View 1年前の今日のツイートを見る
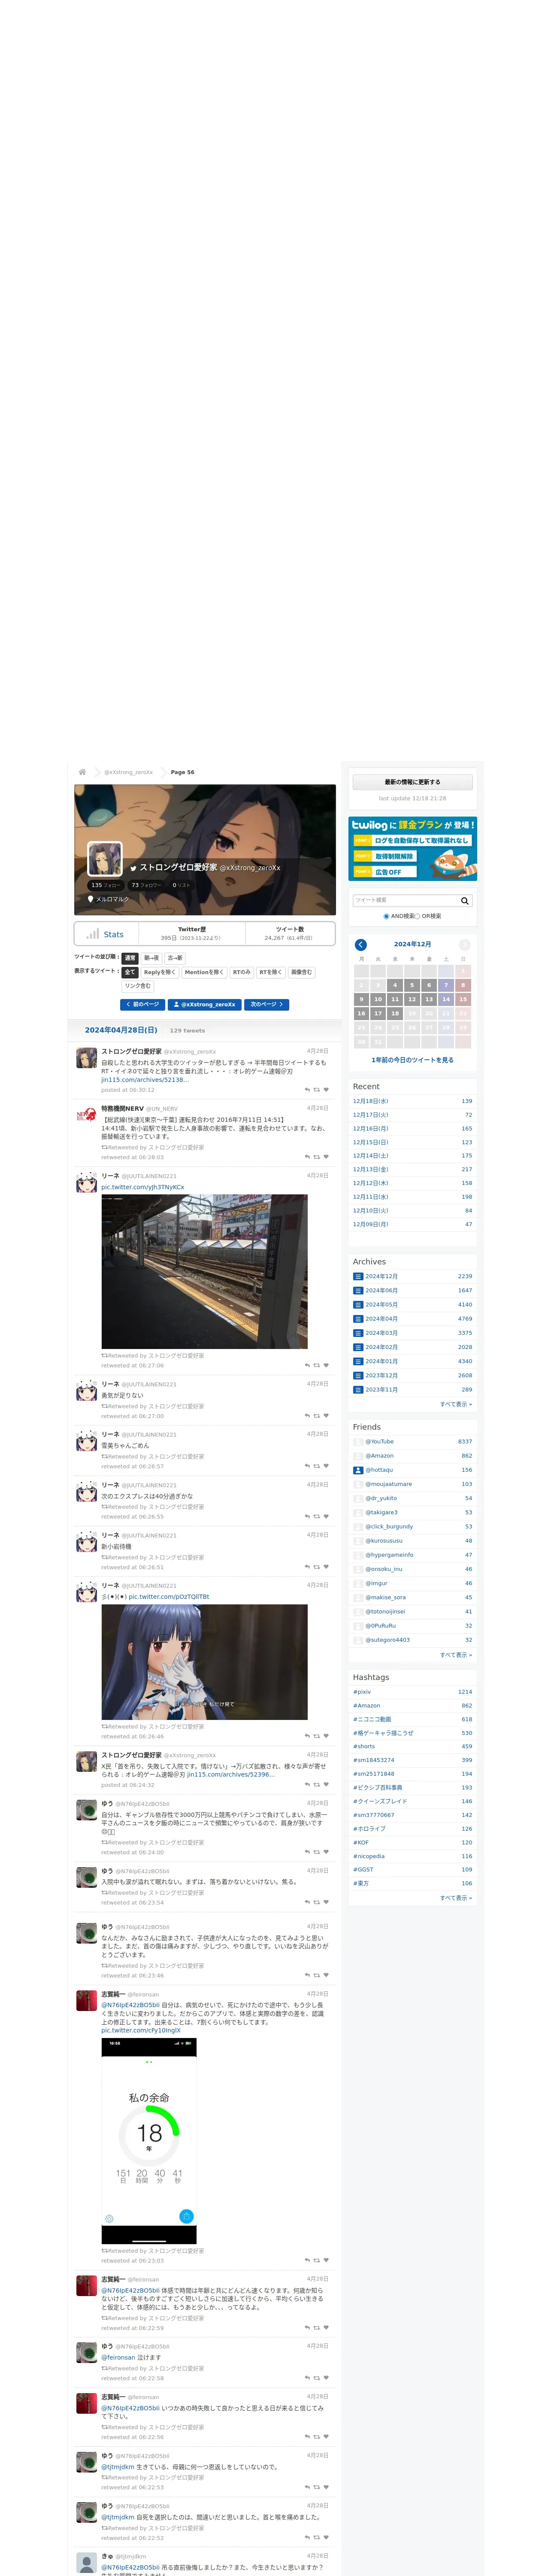 coord(412,1060)
